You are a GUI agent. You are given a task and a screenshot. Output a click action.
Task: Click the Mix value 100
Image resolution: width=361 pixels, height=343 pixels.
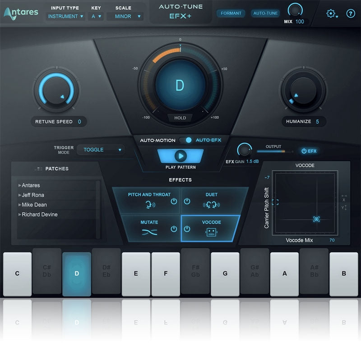tap(300, 22)
